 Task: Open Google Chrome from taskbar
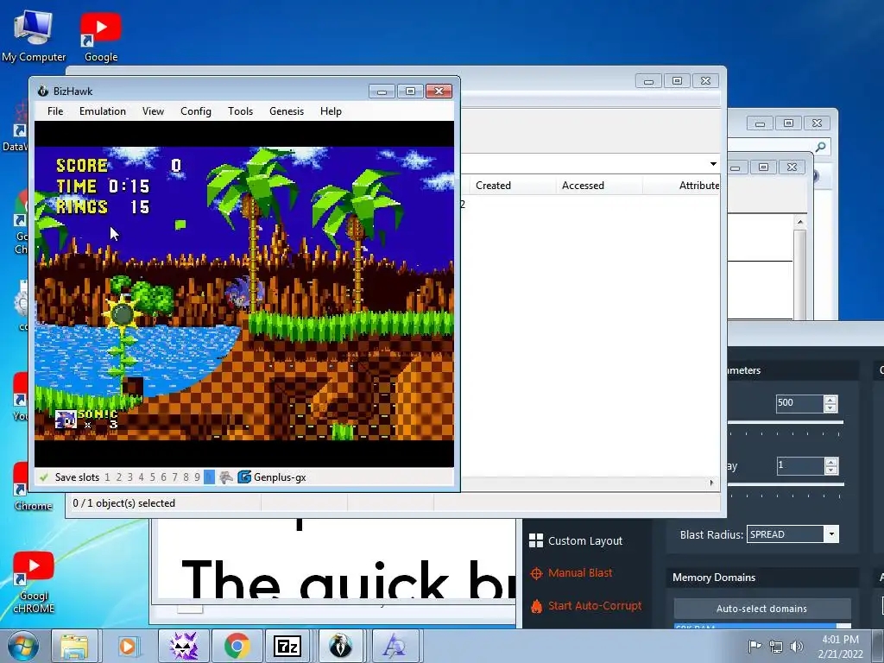237,646
